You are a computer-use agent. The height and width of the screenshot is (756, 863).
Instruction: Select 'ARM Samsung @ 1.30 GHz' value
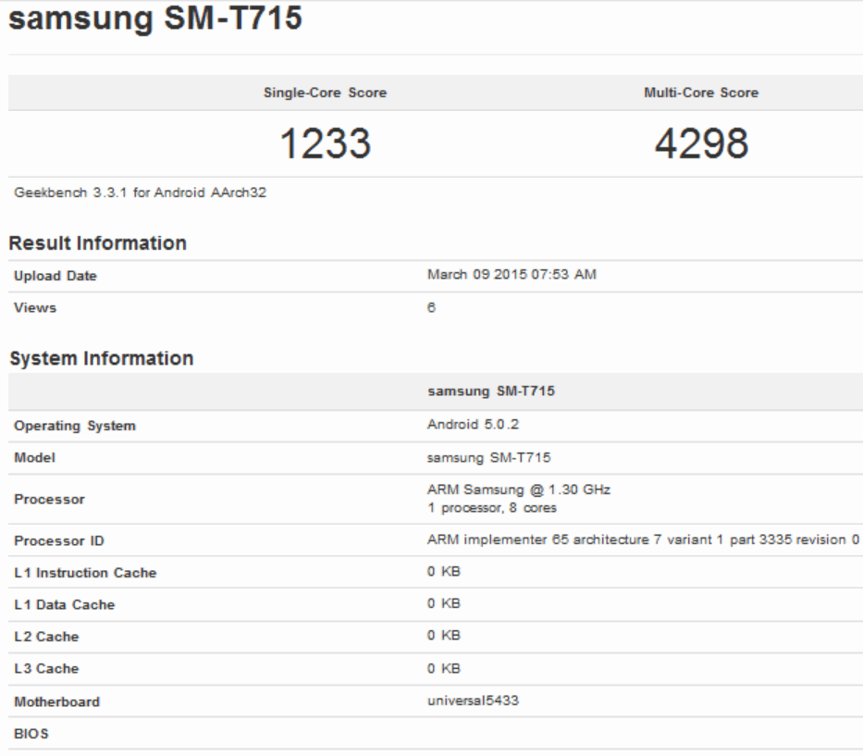point(519,490)
